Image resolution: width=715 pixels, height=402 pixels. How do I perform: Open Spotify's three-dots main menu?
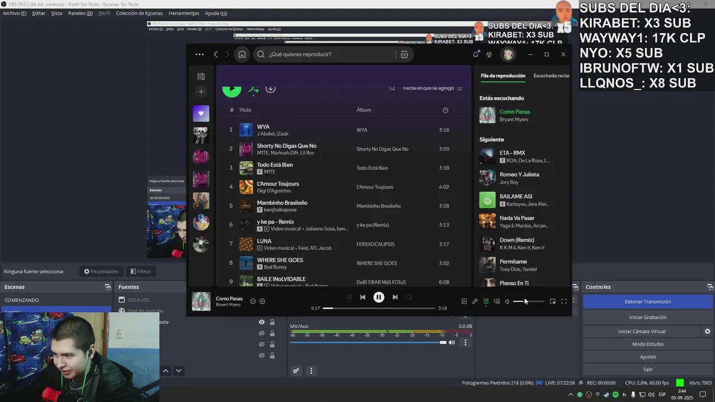[199, 54]
